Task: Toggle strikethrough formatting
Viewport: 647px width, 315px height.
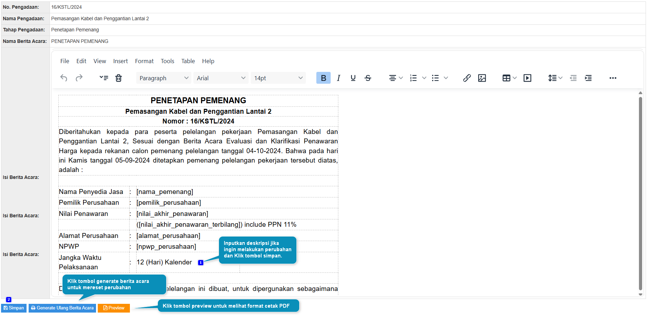Action: click(368, 78)
